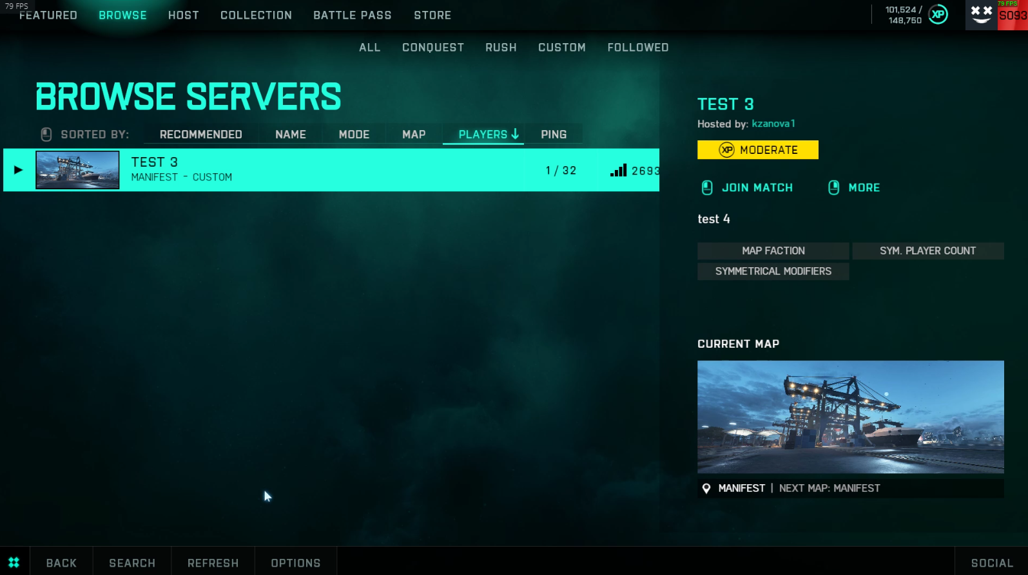Open the Battle Pass page
The height and width of the screenshot is (575, 1028).
coord(353,15)
